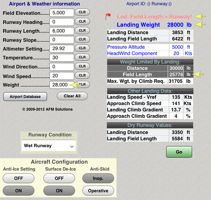Screen dimensions: 211x200
Task: Edit the Temperature input
Action: [x=62, y=57]
